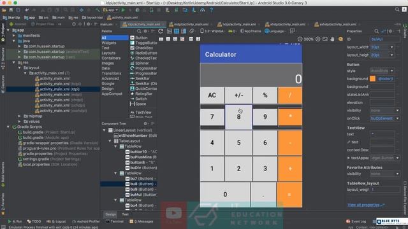Select etShowNumber in Component Tree
The height and width of the screenshot is (229, 408).
135,135
